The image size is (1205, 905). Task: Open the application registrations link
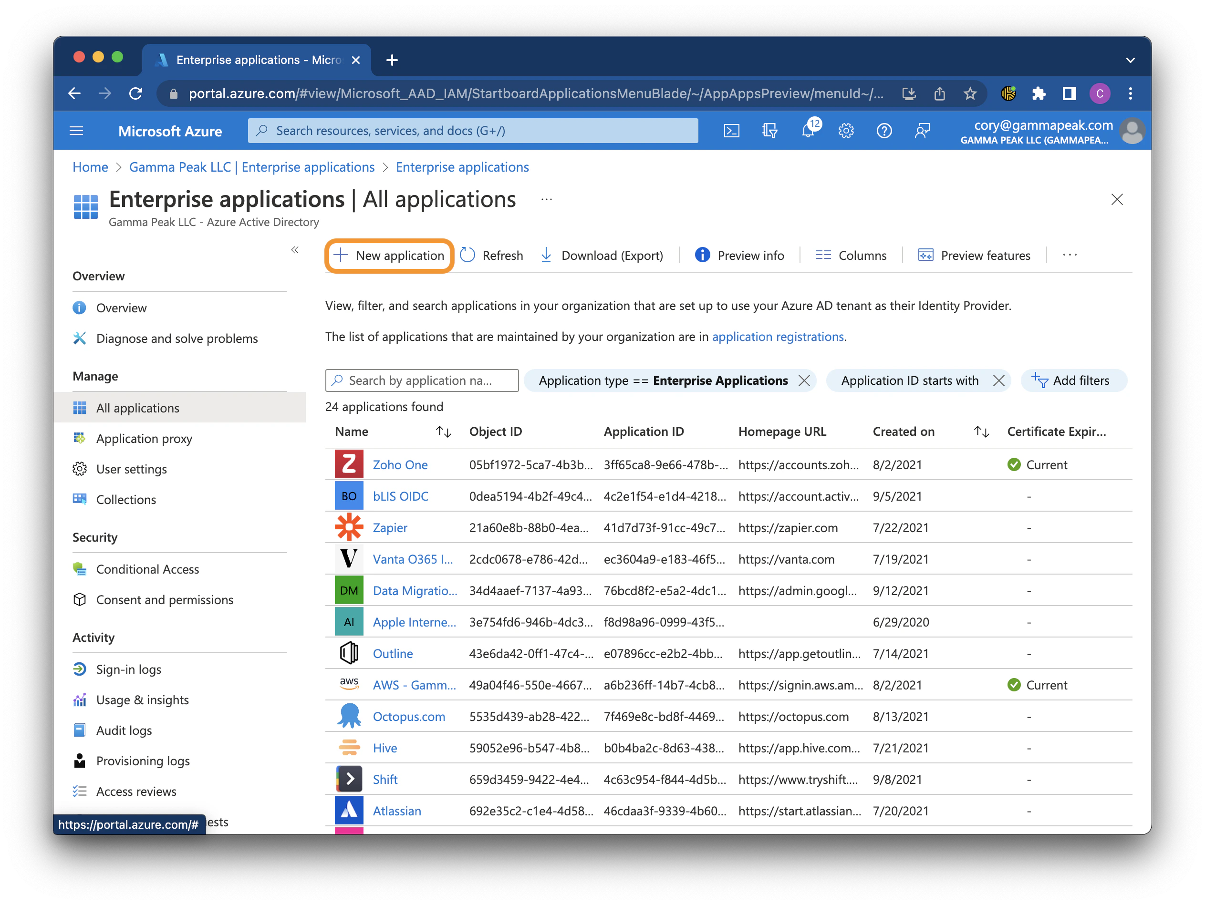778,337
